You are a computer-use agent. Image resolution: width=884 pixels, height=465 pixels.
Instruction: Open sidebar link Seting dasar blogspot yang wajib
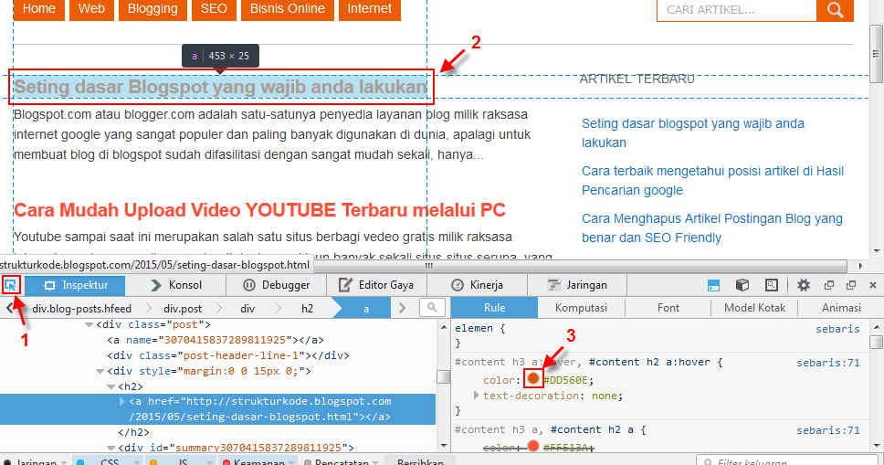click(693, 133)
